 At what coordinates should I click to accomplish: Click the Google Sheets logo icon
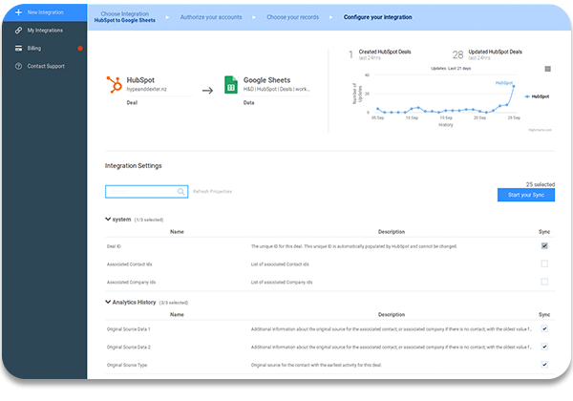click(230, 85)
